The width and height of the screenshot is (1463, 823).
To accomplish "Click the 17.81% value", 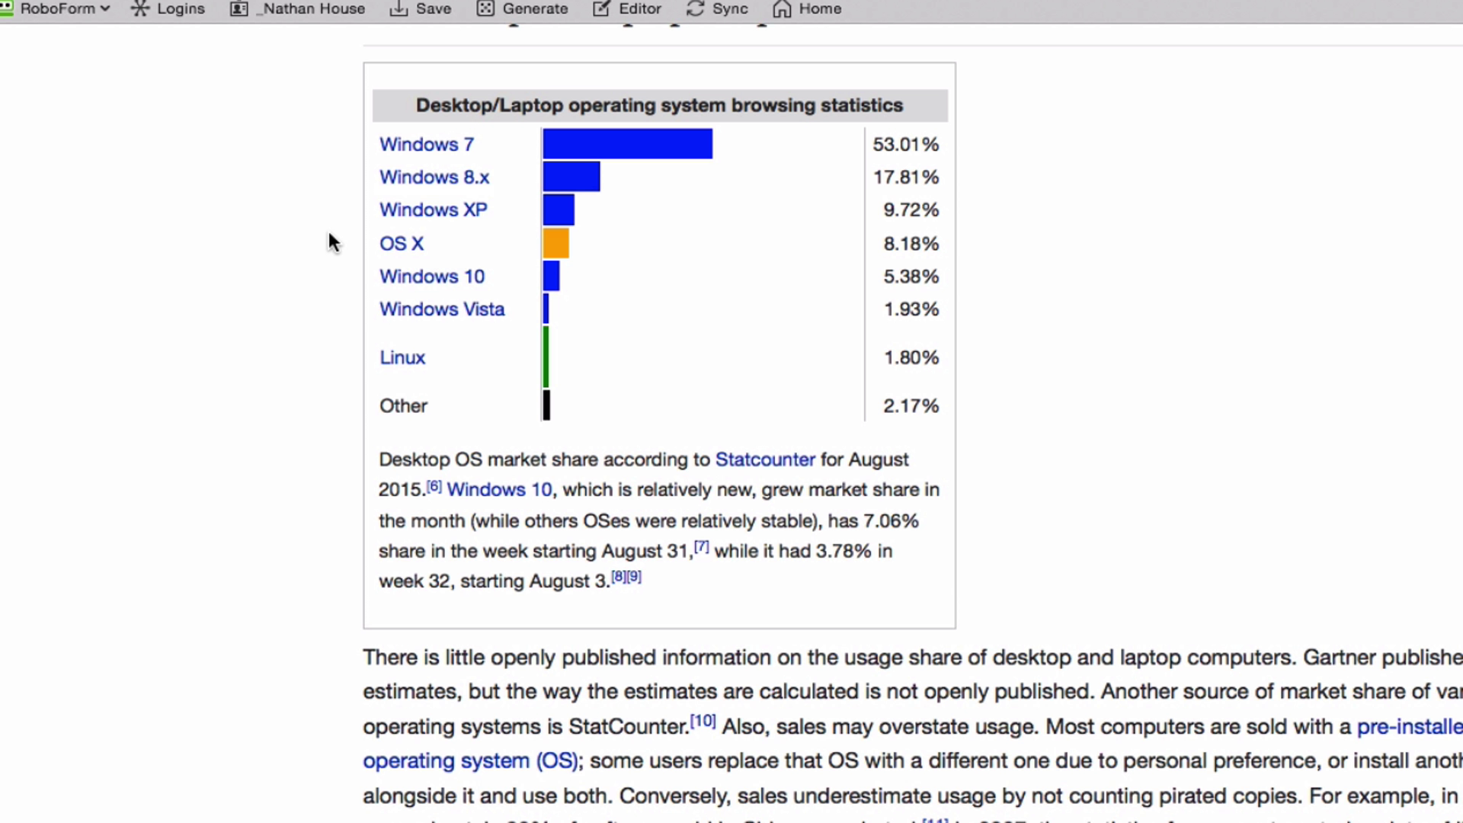I will coord(906,177).
